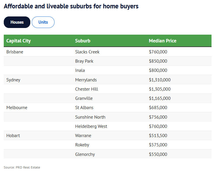Click the Slacks Creek suburb entry

[x=87, y=52]
